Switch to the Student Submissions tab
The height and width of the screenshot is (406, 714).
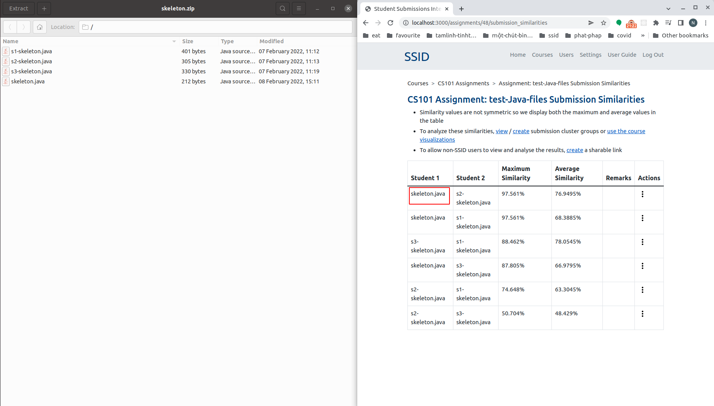click(x=406, y=8)
